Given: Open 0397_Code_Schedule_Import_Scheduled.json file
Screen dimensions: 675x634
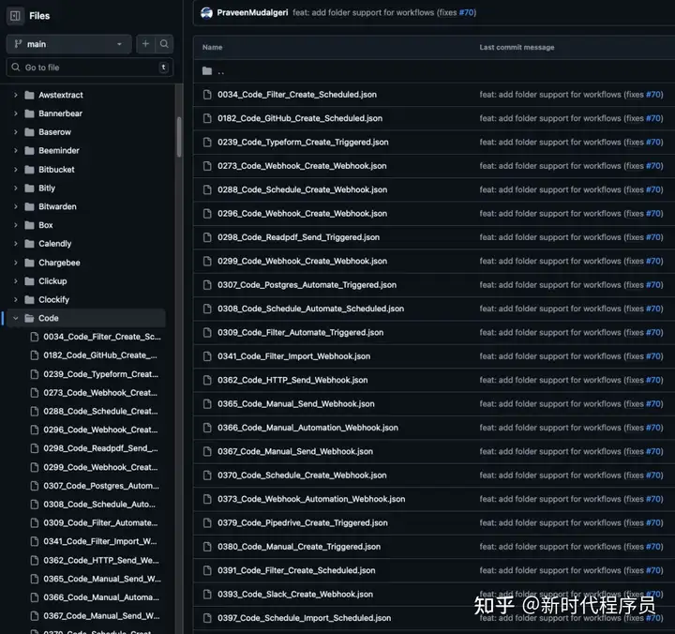Looking at the screenshot, I should point(304,618).
